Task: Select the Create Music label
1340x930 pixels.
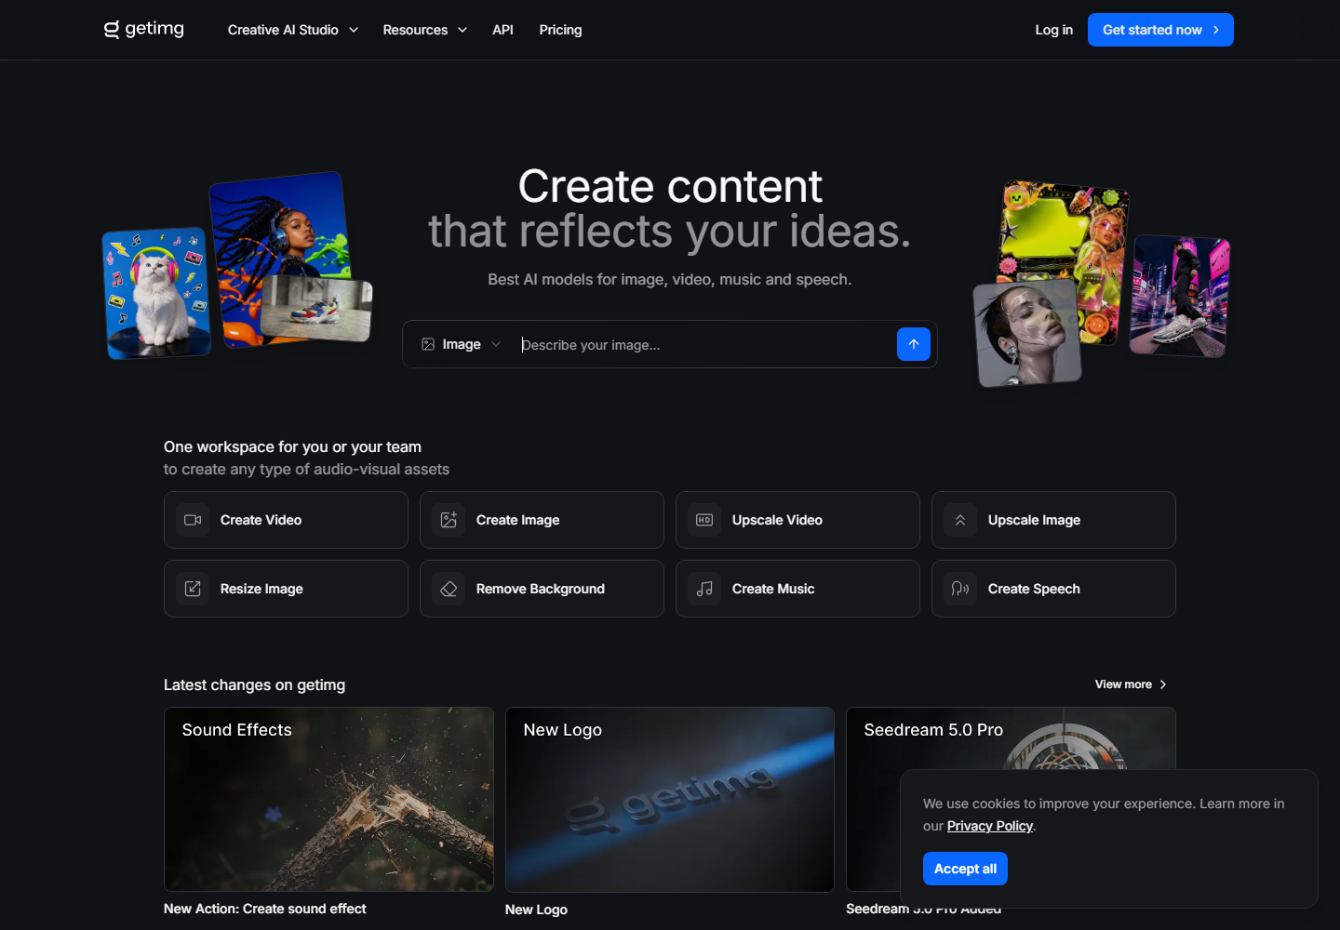Action: click(x=772, y=589)
